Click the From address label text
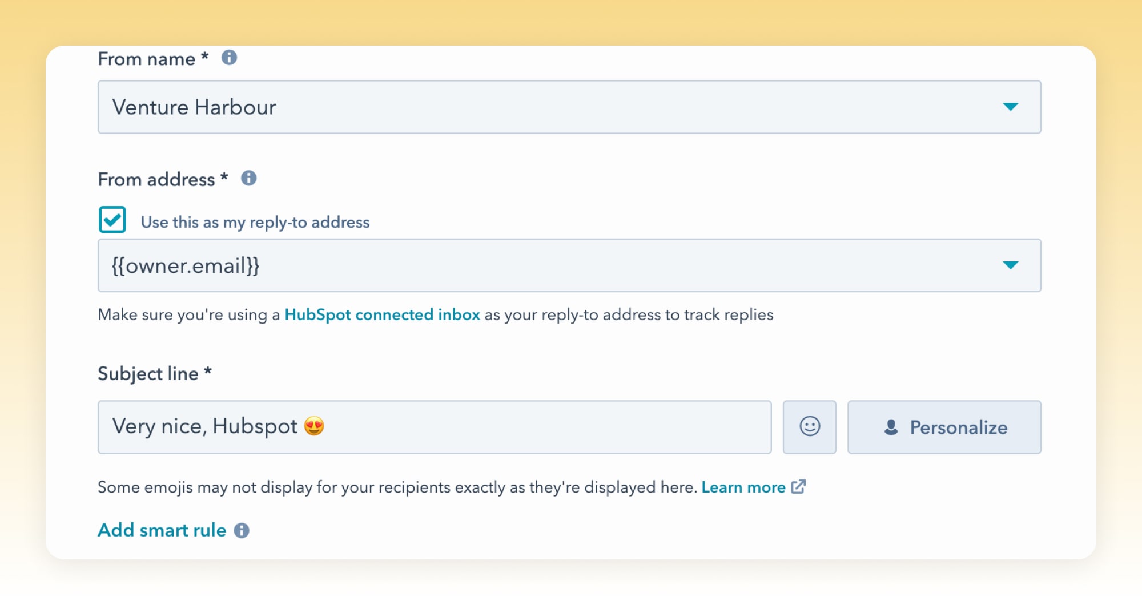The height and width of the screenshot is (605, 1142). click(x=163, y=179)
